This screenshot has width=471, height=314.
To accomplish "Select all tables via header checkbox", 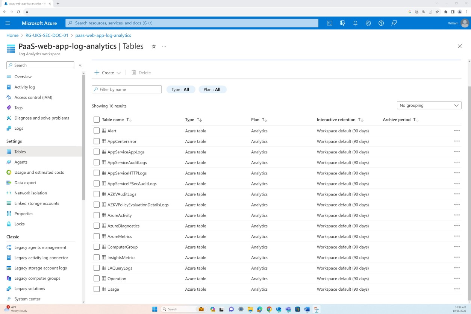I will [x=97, y=119].
